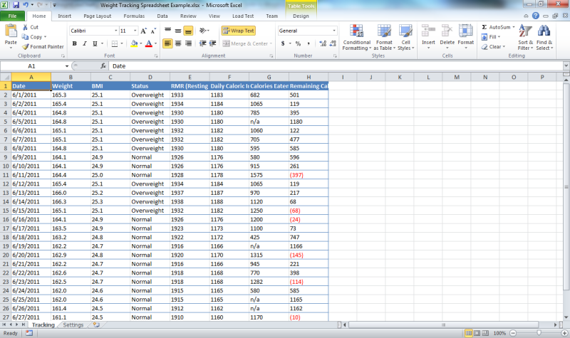Click the Increase Indent icon
The height and width of the screenshot is (338, 570).
(212, 43)
